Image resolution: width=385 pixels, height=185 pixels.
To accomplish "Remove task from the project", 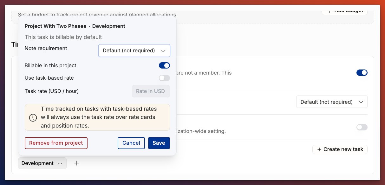I will pyautogui.click(x=56, y=143).
